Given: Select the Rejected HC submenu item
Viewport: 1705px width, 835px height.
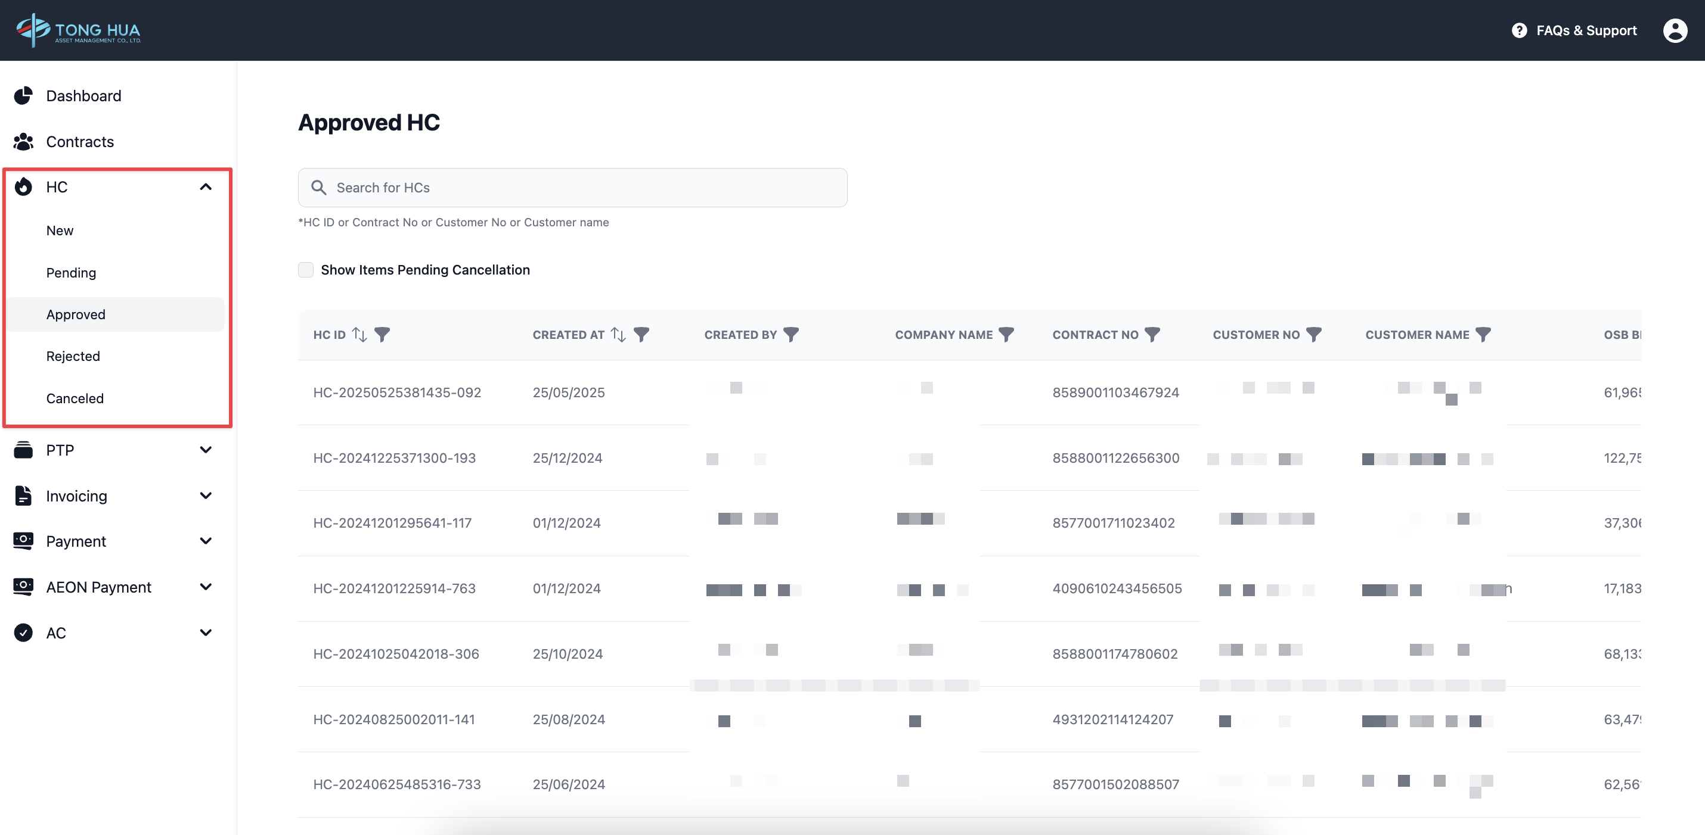Looking at the screenshot, I should [73, 356].
